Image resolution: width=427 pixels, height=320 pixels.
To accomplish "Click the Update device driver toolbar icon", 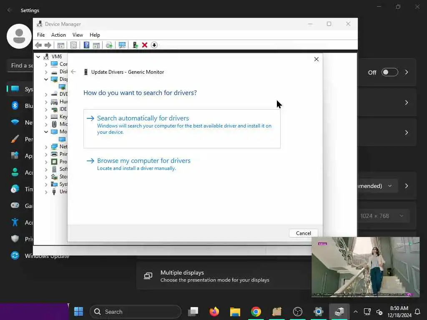I will pos(109,45).
